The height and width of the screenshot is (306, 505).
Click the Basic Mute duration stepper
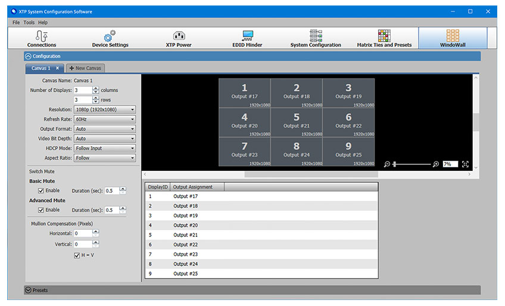[x=123, y=191]
